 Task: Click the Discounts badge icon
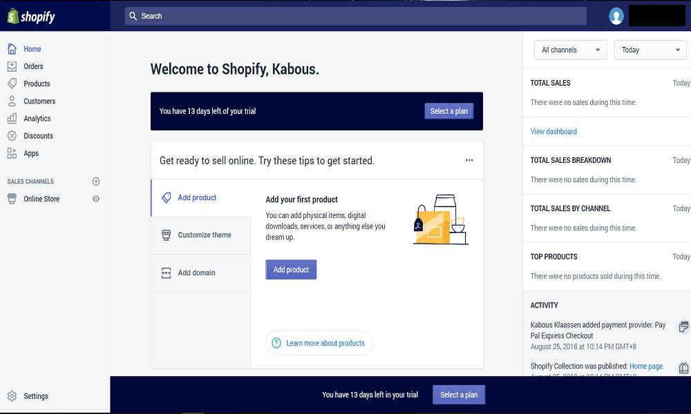pos(12,135)
